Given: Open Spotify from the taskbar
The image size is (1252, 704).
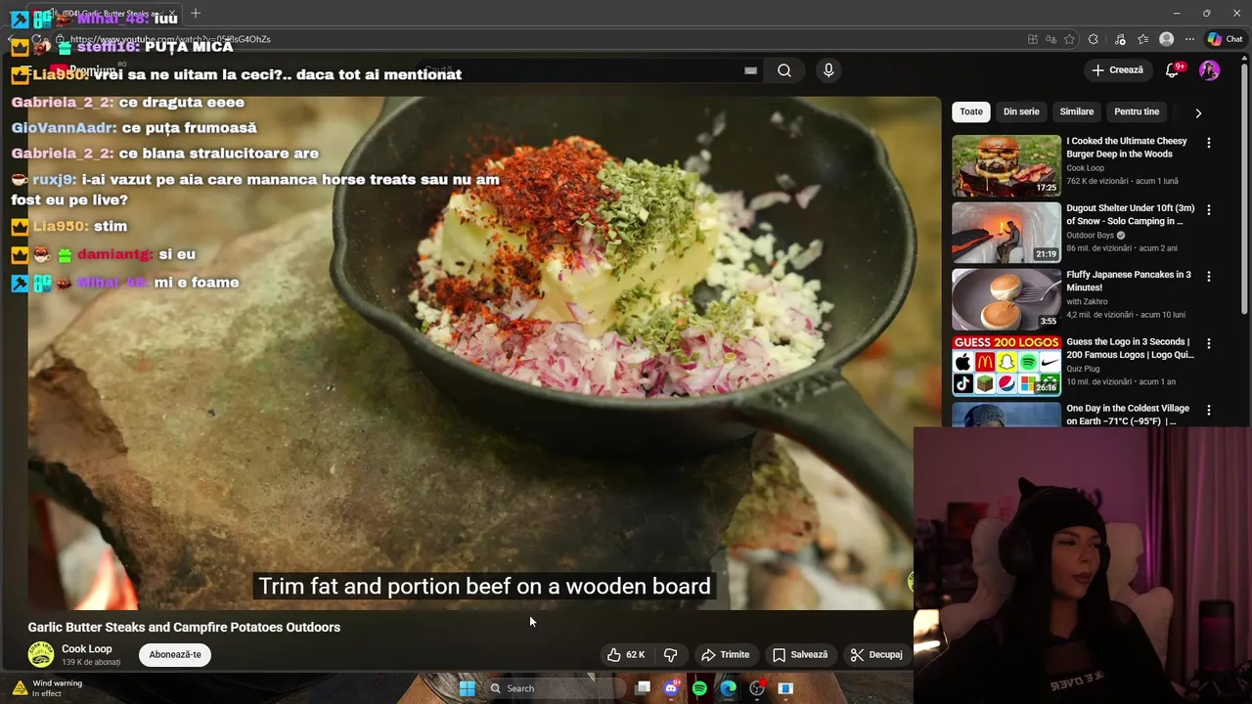Looking at the screenshot, I should click(x=699, y=688).
